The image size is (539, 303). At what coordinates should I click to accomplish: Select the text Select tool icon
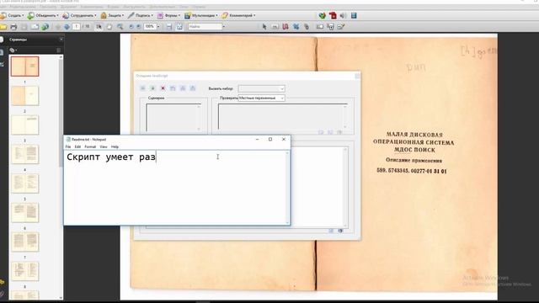pyautogui.click(x=99, y=27)
